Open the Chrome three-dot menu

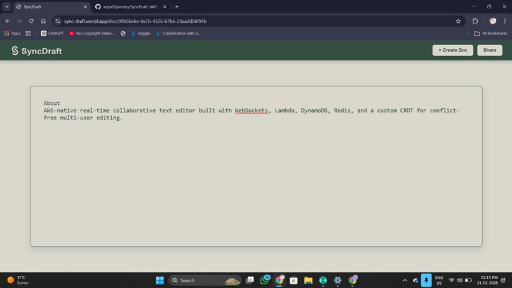[505, 21]
